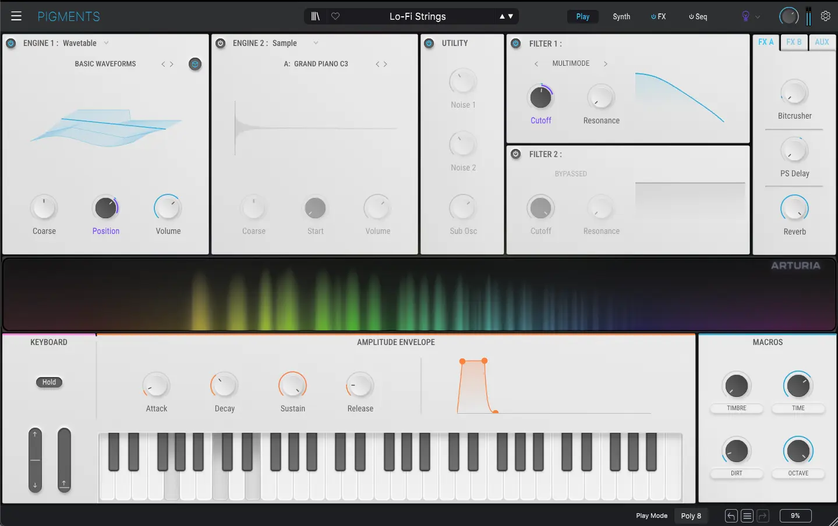Undo the last action

point(730,516)
